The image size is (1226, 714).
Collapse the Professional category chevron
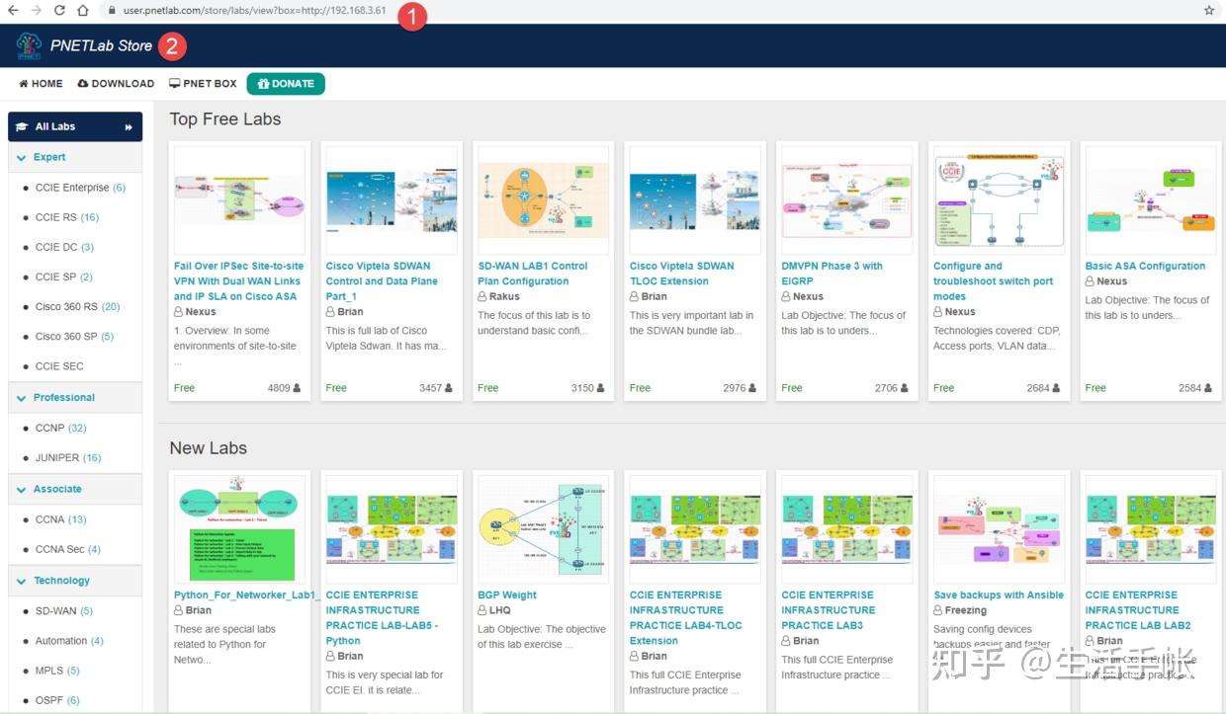click(x=22, y=398)
